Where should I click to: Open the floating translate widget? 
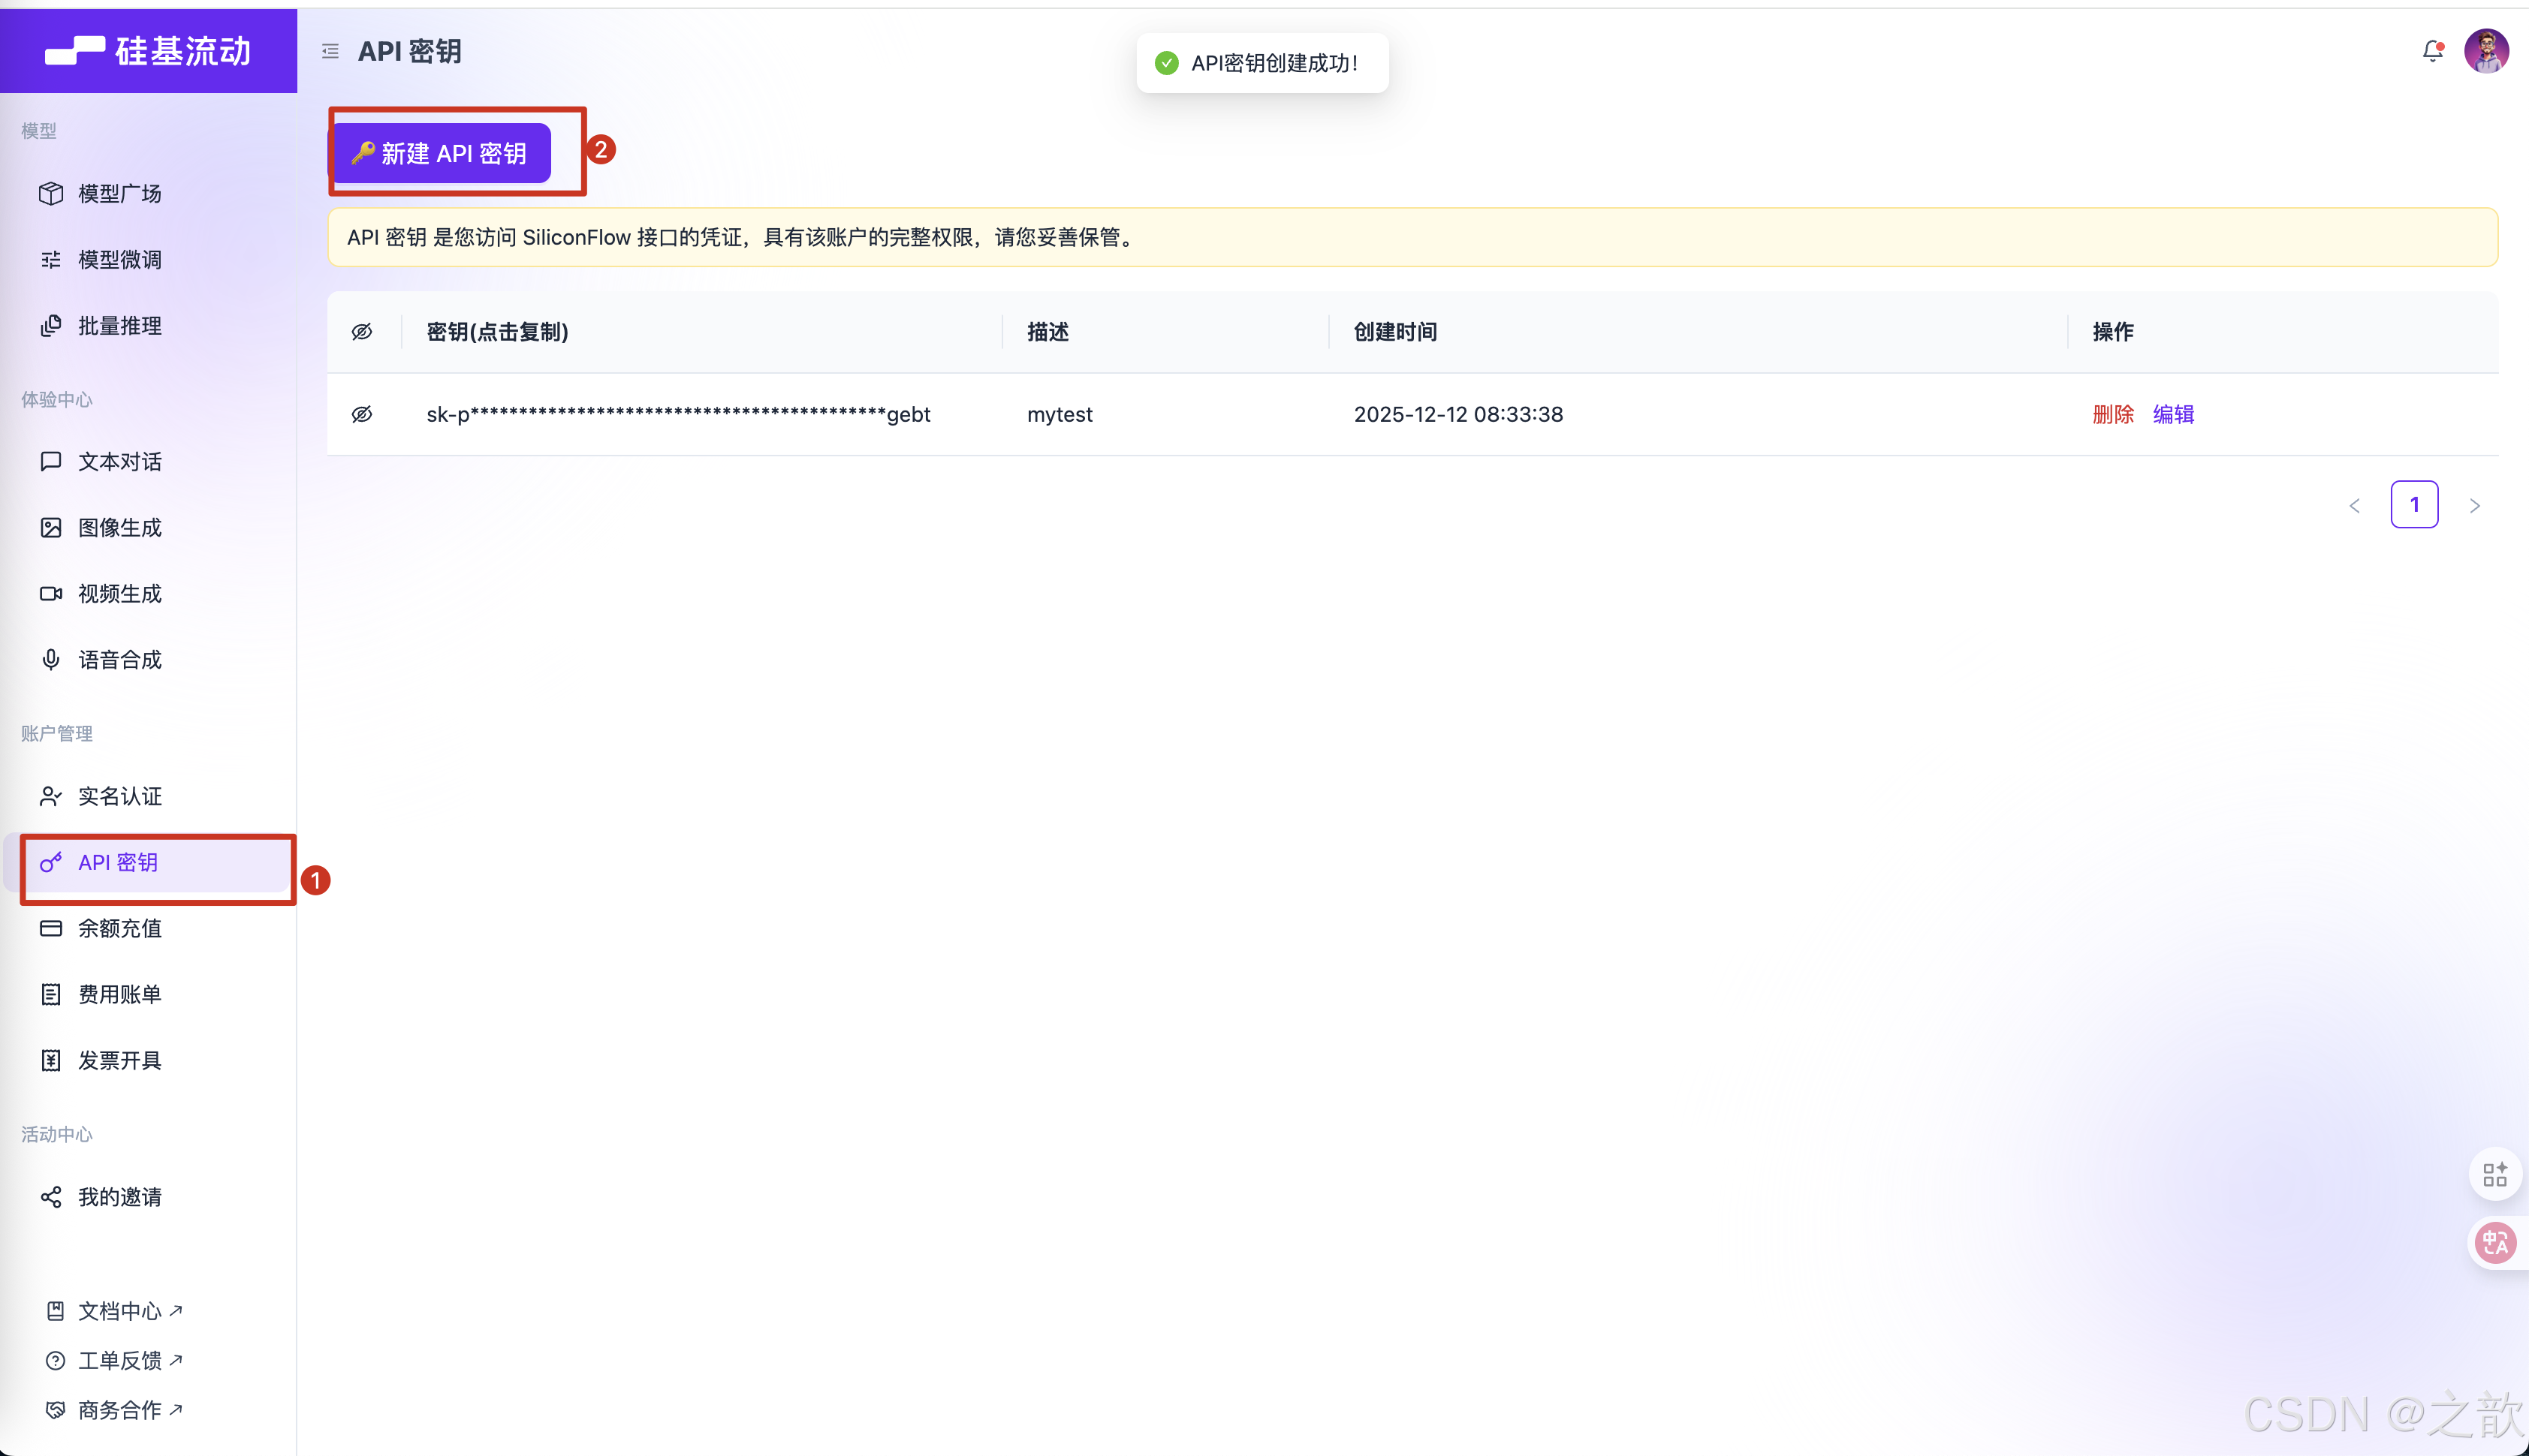(x=2495, y=1243)
